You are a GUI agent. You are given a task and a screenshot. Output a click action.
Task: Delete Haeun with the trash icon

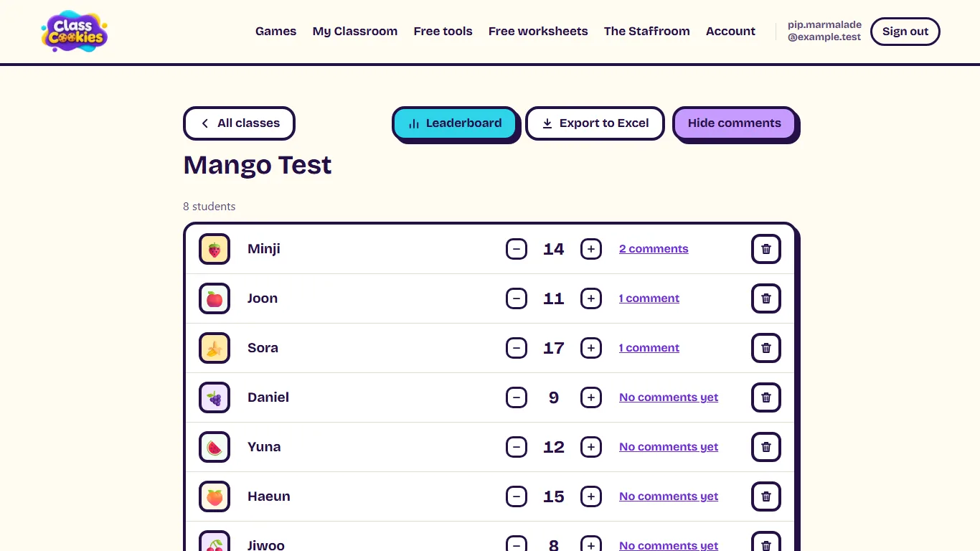coord(766,496)
